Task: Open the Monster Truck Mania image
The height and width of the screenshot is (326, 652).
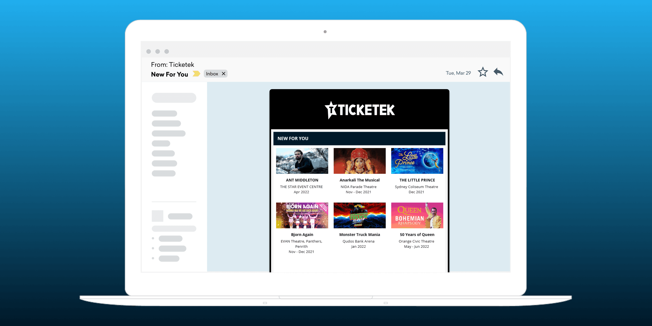Action: click(359, 215)
